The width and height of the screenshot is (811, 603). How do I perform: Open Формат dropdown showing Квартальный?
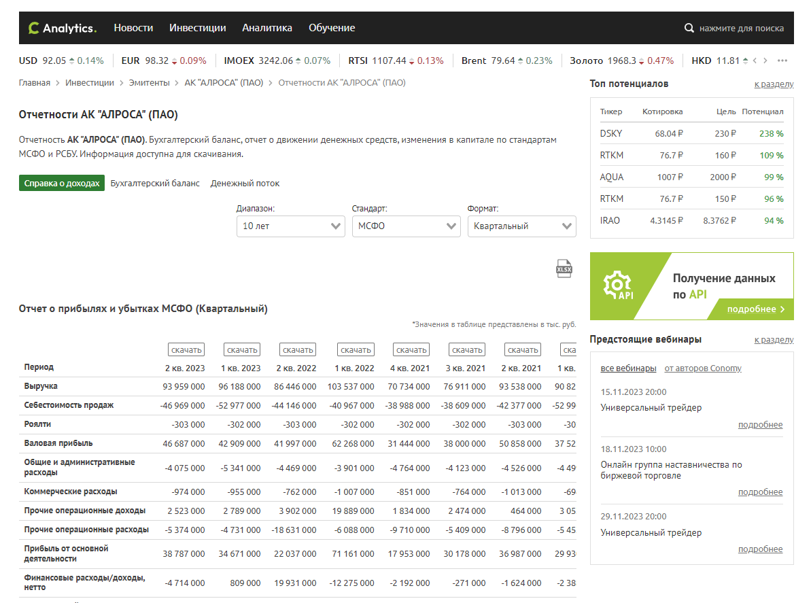[x=522, y=226]
